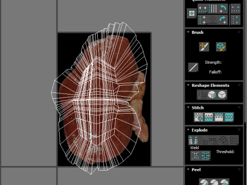247x185 pixels.
Task: Click the Relax Custom cube icon
Action: click(222, 95)
